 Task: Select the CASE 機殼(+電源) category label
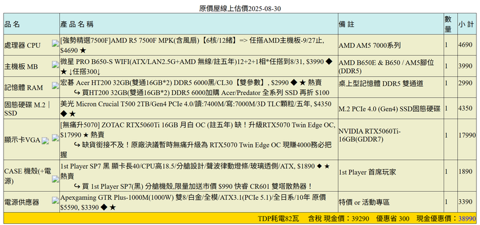(28, 176)
